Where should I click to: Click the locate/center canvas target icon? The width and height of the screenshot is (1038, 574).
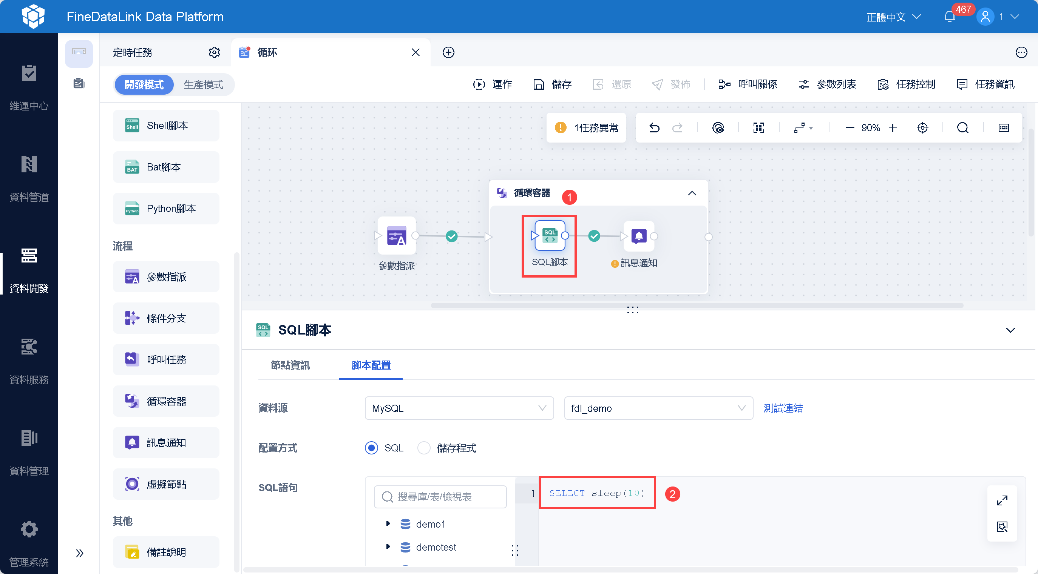tap(922, 128)
